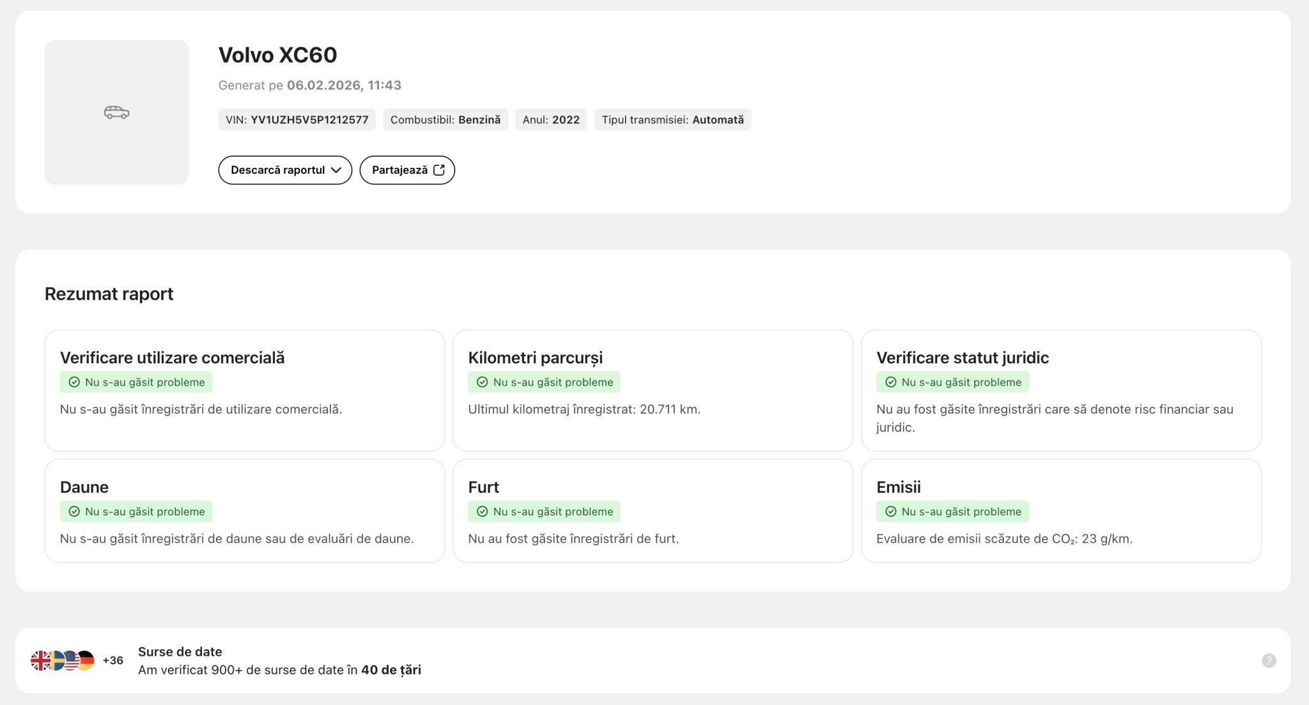
Task: Click checkmark icon under Verificare statut juridic
Action: [x=891, y=382]
